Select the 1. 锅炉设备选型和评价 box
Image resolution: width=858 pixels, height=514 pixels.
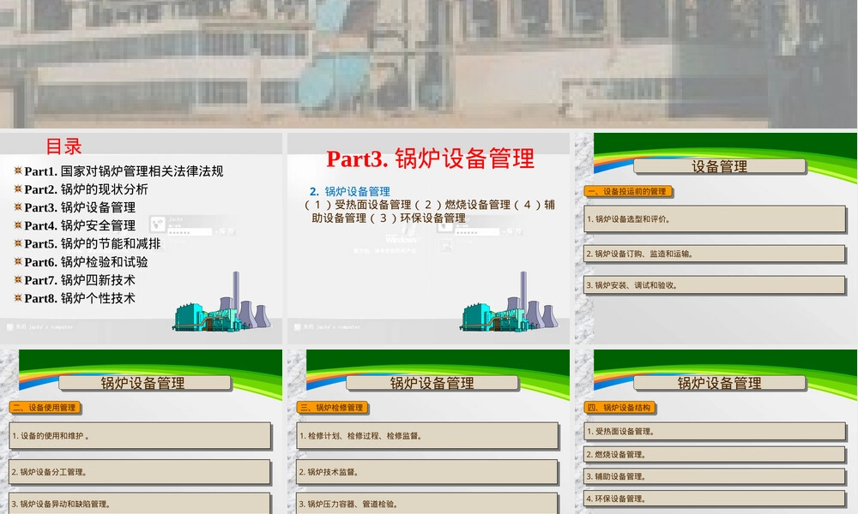click(715, 219)
